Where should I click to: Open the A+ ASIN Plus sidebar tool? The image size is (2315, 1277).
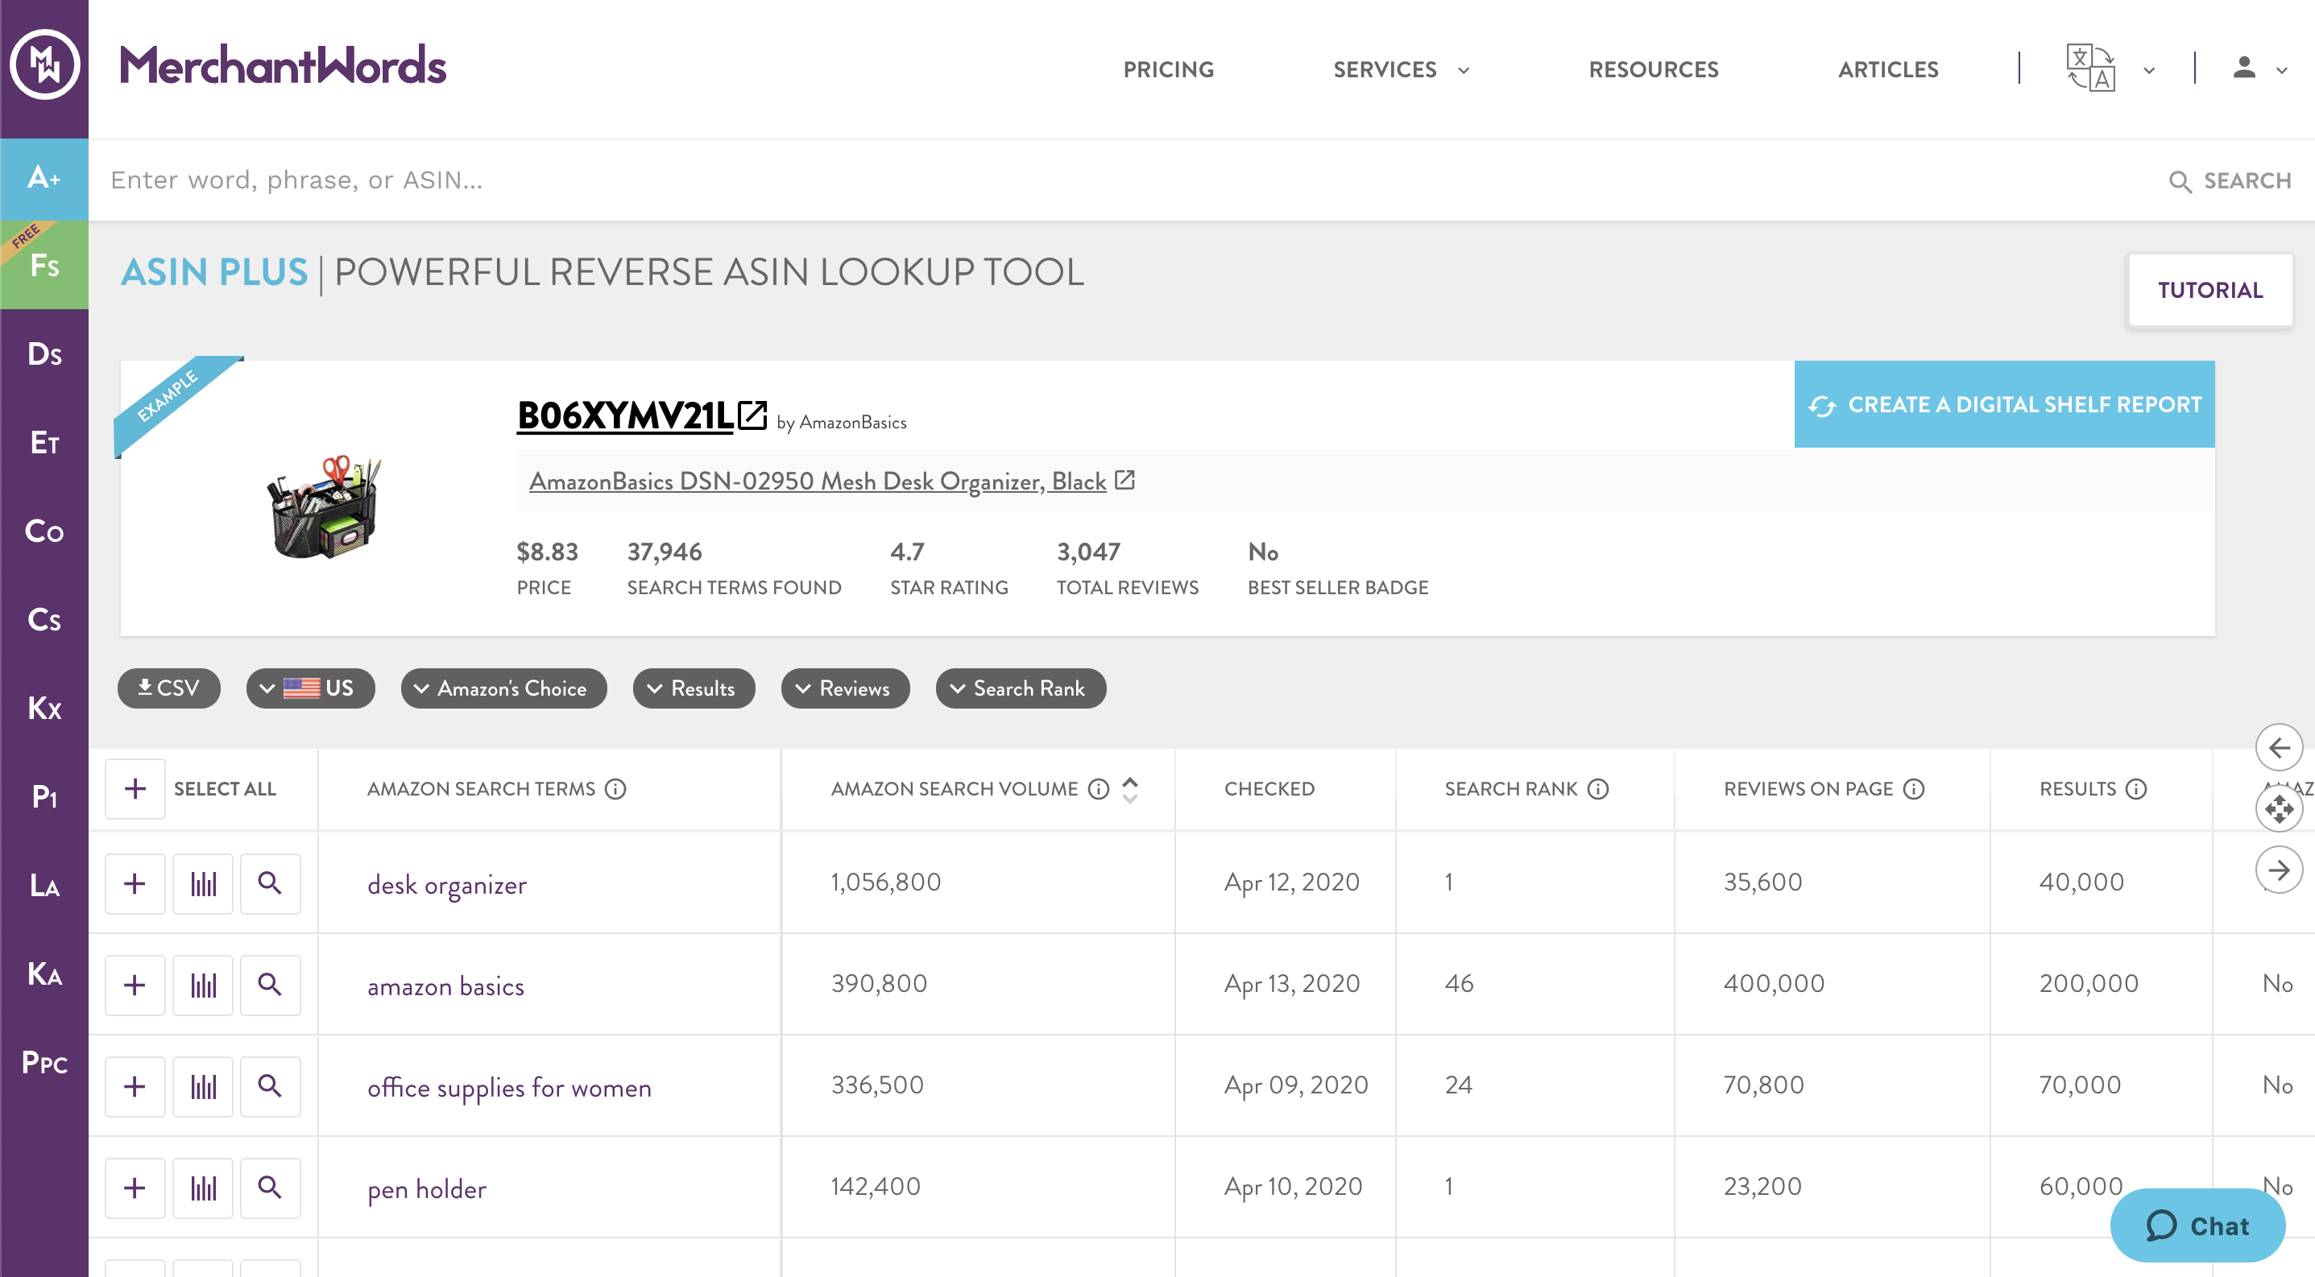pyautogui.click(x=44, y=179)
